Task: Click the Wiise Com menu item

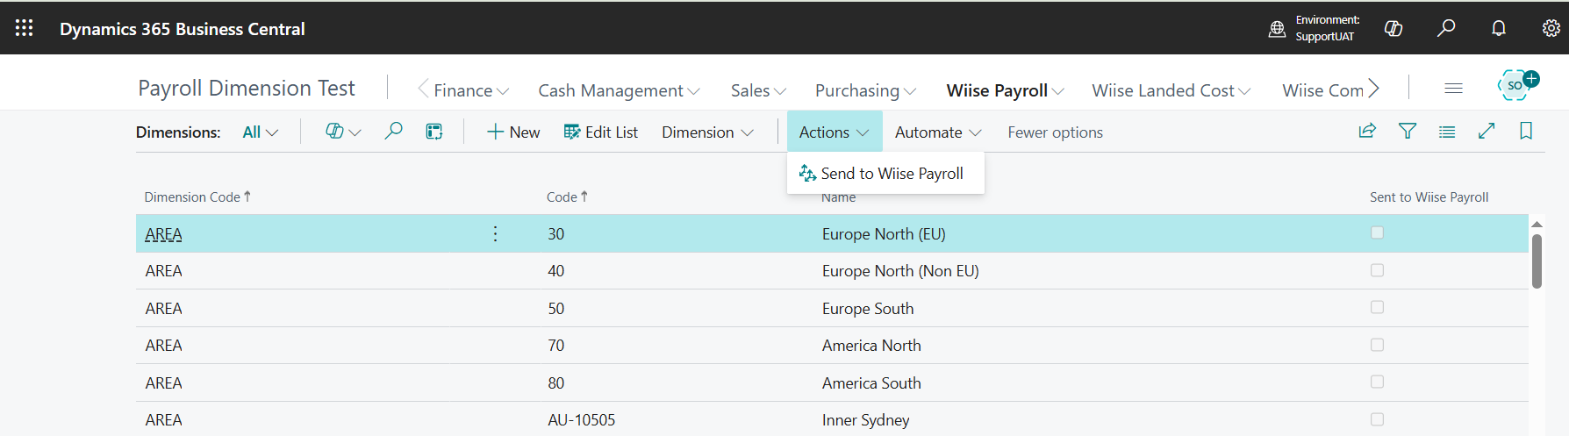Action: (x=1322, y=90)
